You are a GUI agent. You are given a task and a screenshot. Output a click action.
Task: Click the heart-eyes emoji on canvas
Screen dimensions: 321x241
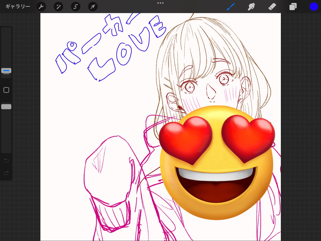point(217,163)
